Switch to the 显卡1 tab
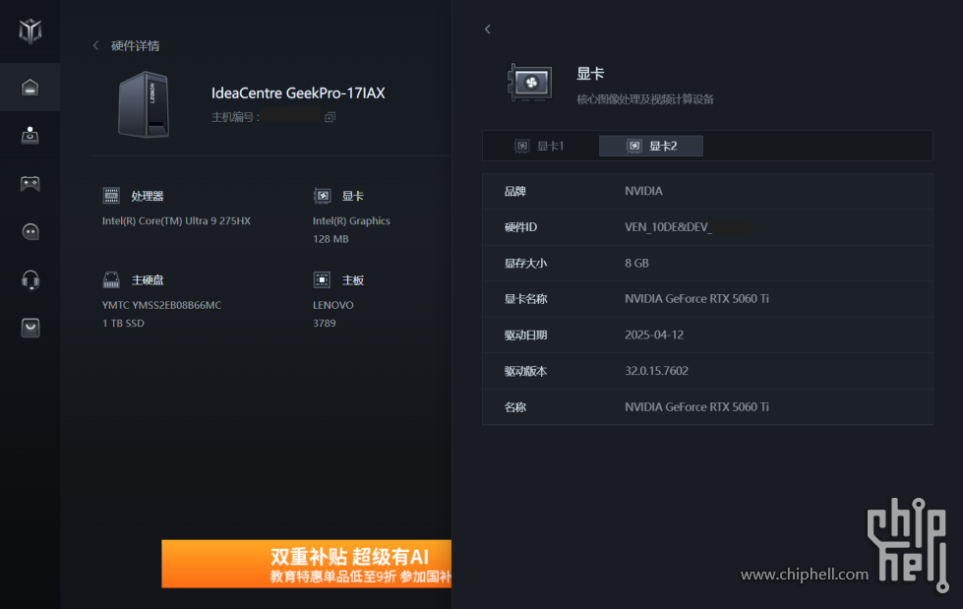Screen dimensions: 963x609 (x=539, y=146)
